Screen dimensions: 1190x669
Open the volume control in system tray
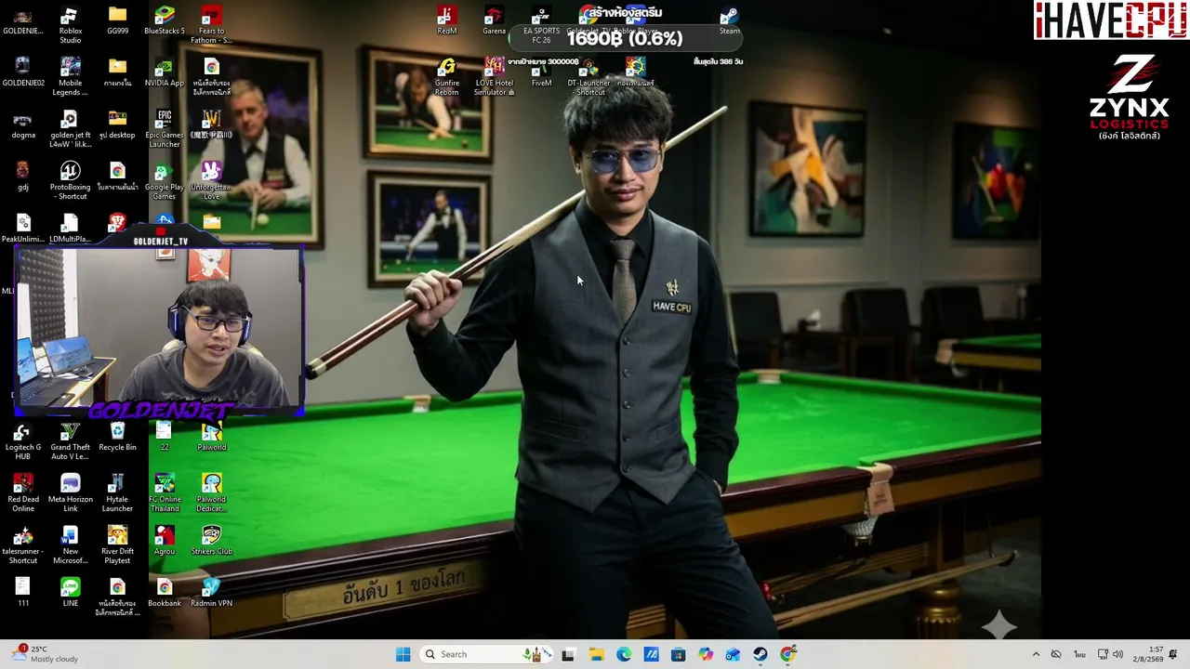tap(1117, 654)
